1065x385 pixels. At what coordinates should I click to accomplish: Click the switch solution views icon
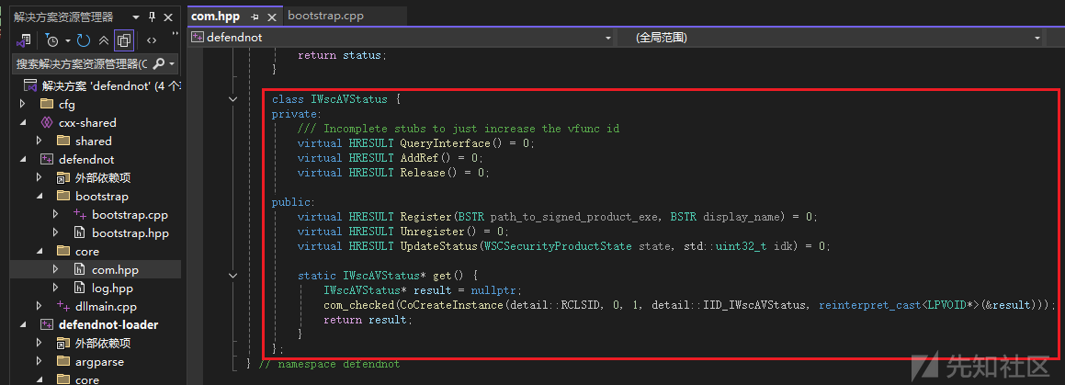[x=25, y=40]
